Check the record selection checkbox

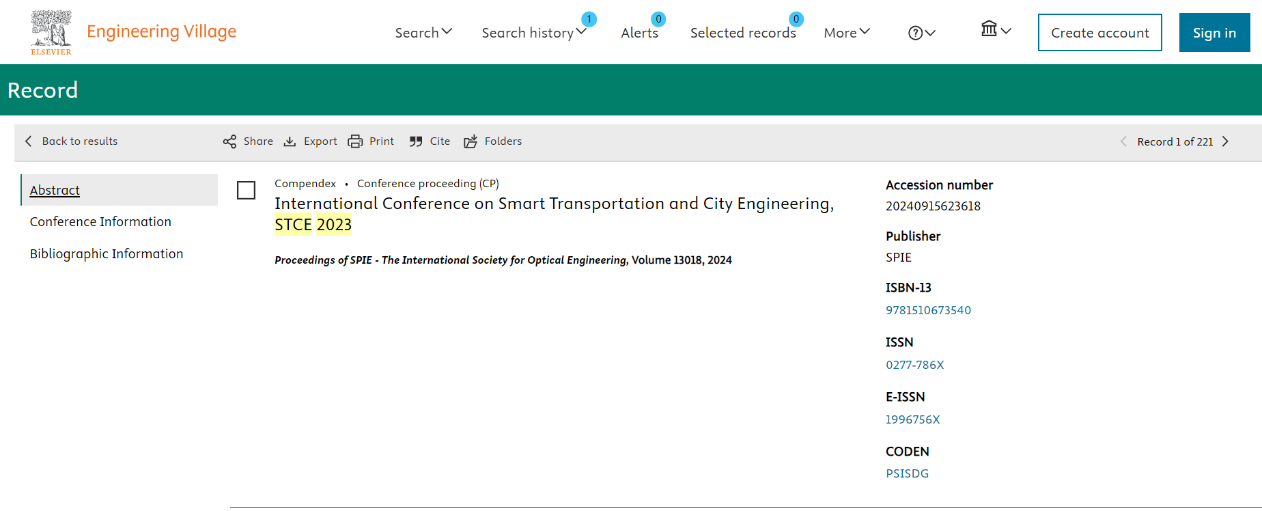pyautogui.click(x=246, y=190)
